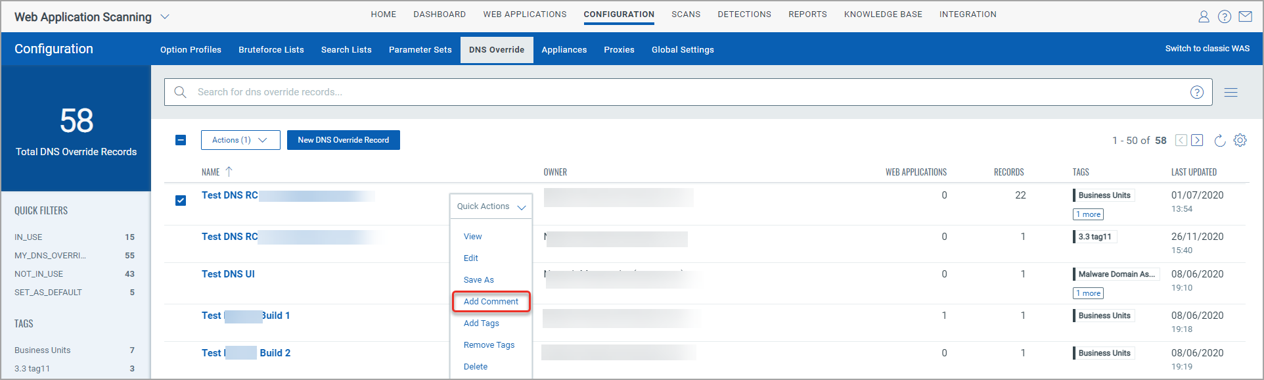Choose Delete in Quick Actions menu

(x=476, y=367)
